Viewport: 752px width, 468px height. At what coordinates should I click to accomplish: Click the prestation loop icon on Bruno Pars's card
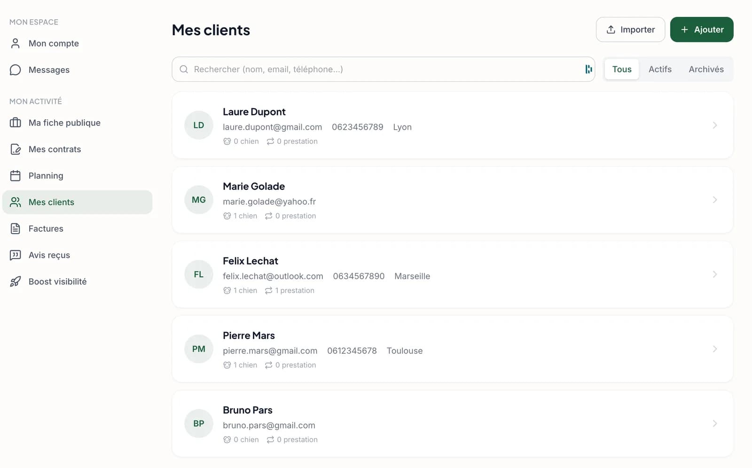270,440
